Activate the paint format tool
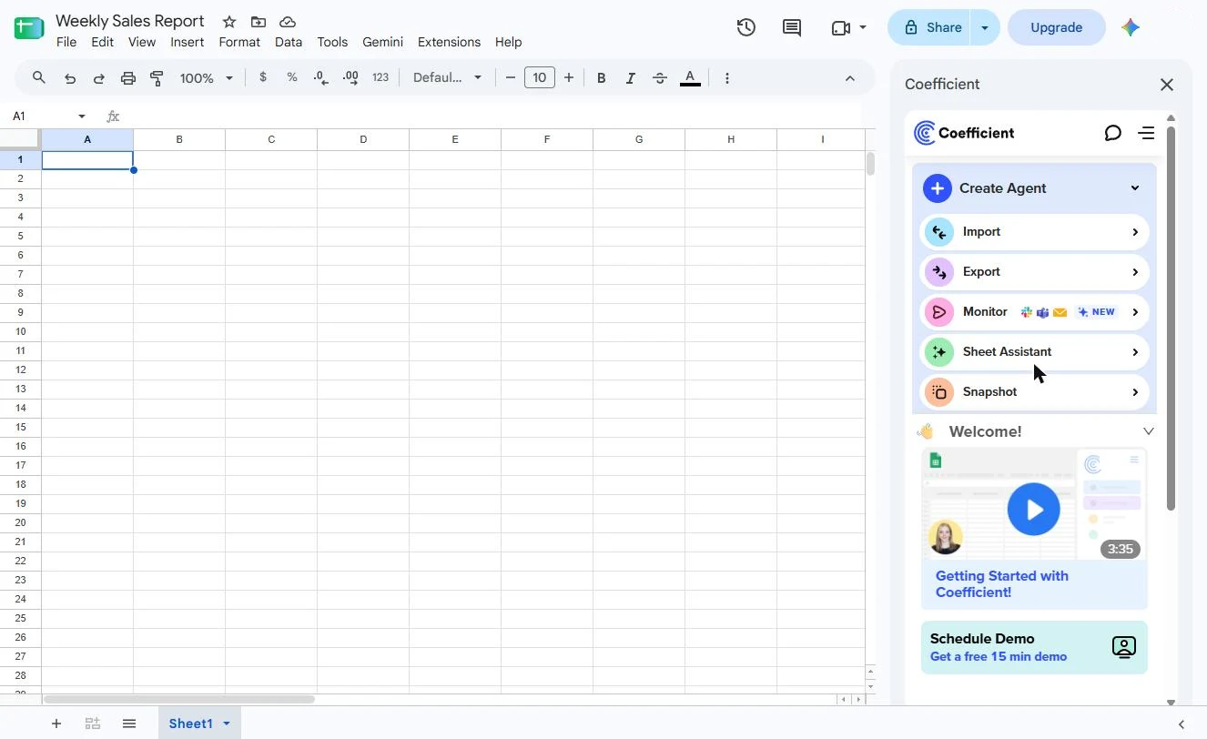Screen dimensions: 1207x739 (157, 78)
